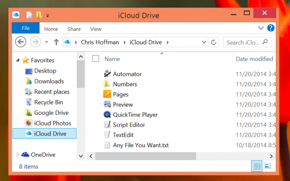This screenshot has width=290, height=181.
Task: Click the iCloud icon in the address bar
Action: (x=67, y=42)
